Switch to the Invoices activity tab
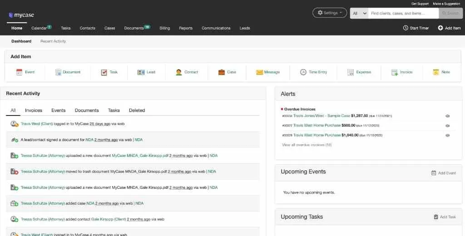 [34, 110]
